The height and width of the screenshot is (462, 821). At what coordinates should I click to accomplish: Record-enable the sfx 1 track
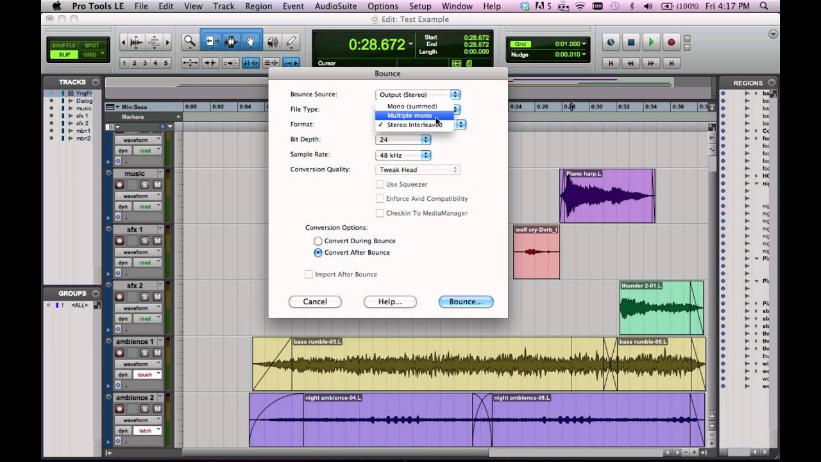point(119,241)
